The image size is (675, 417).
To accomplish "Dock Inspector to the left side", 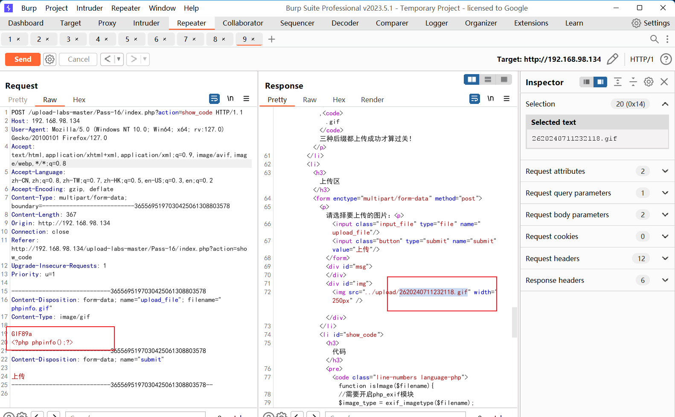I will 586,82.
